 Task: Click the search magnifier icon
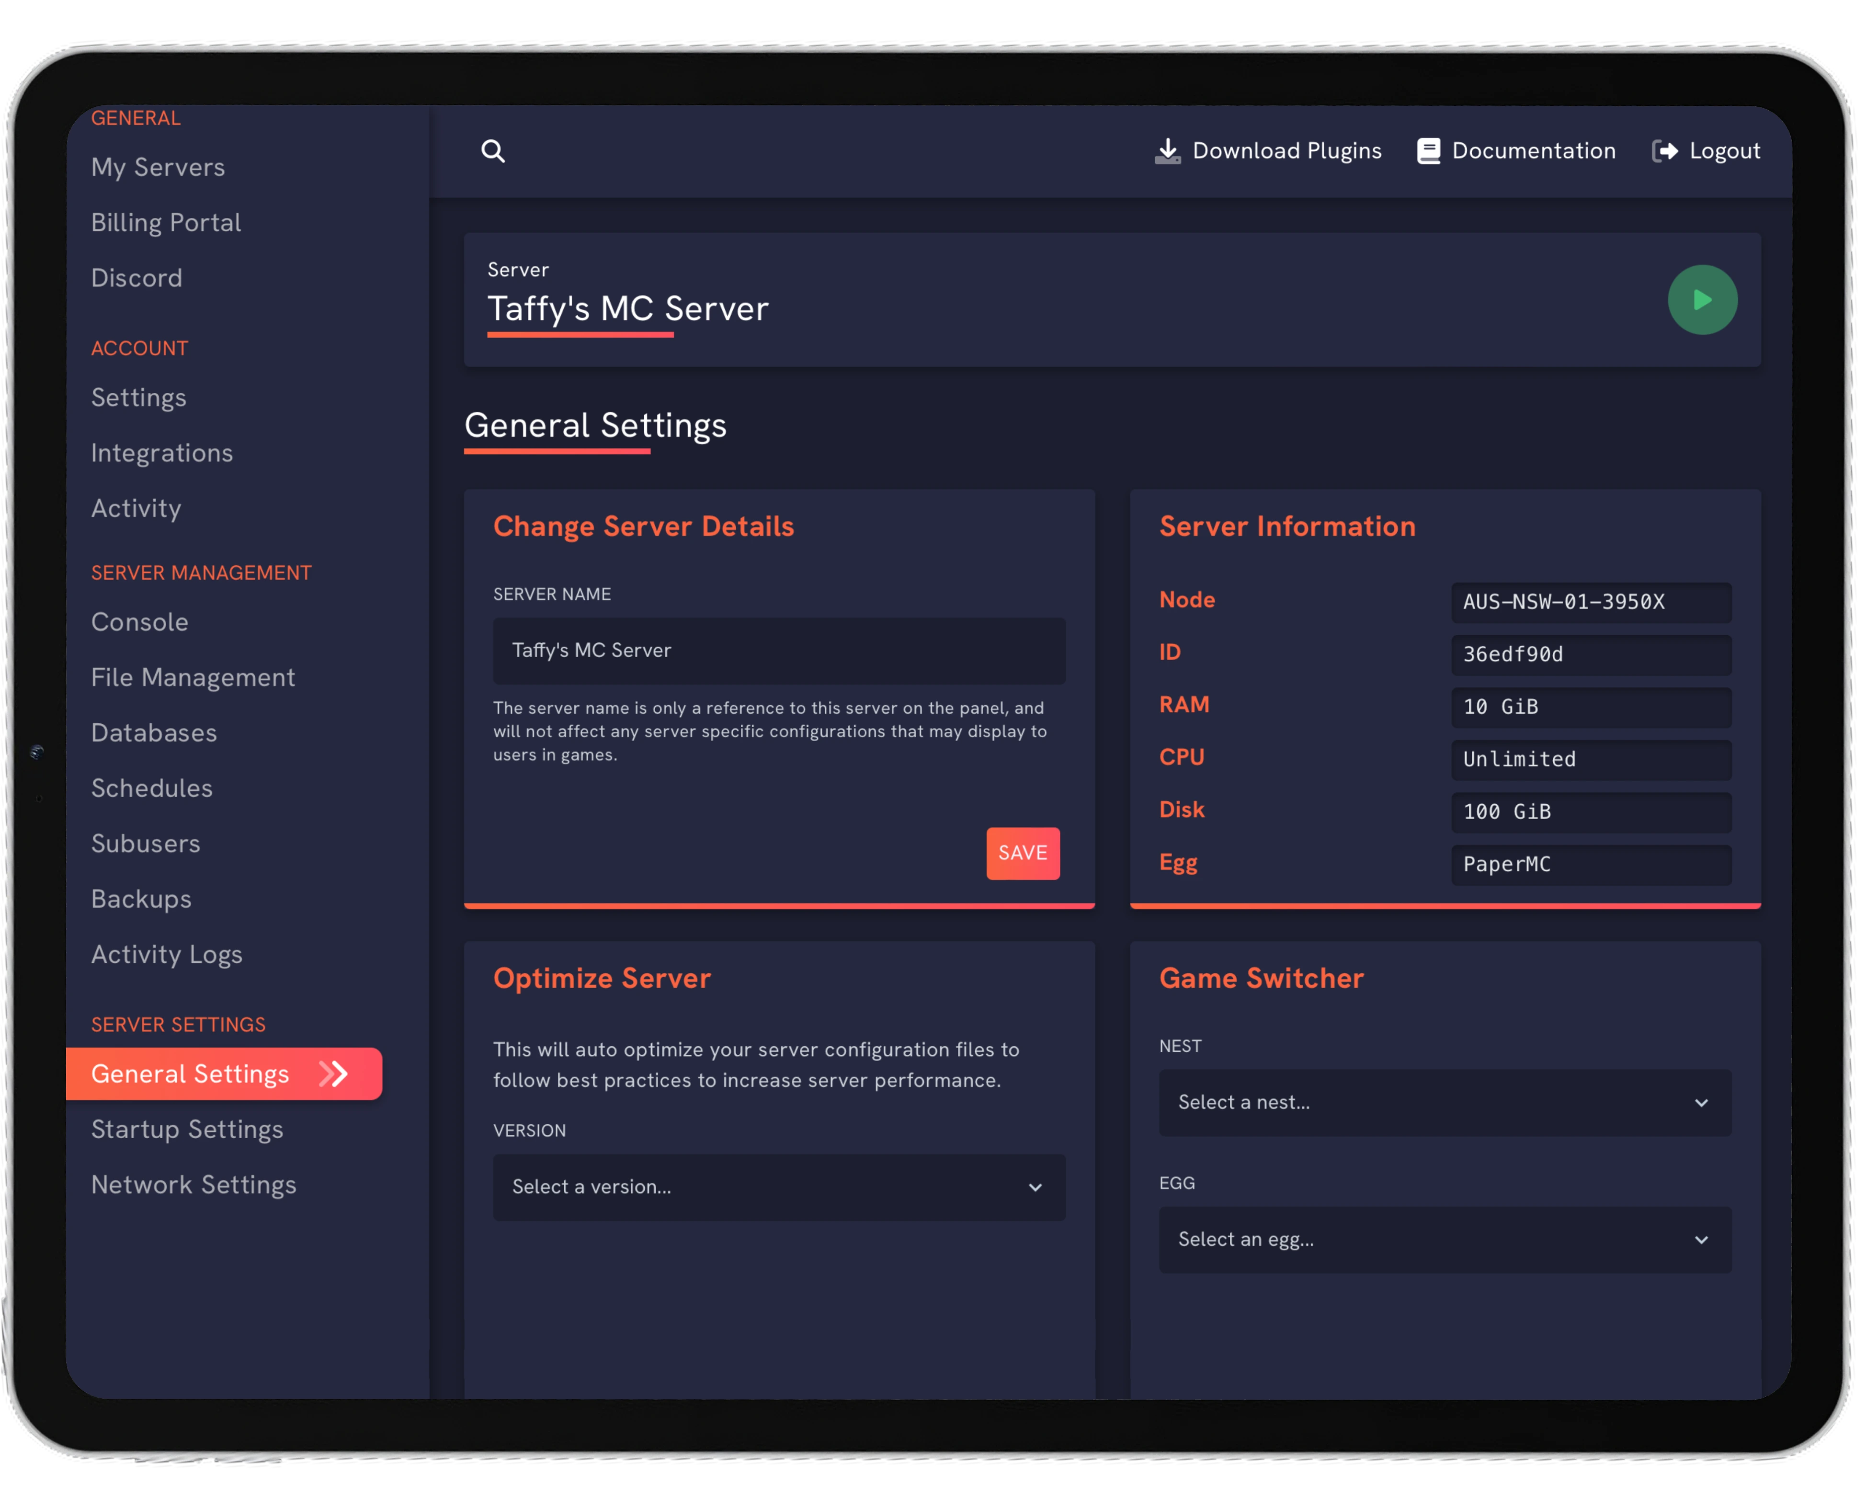click(x=493, y=151)
